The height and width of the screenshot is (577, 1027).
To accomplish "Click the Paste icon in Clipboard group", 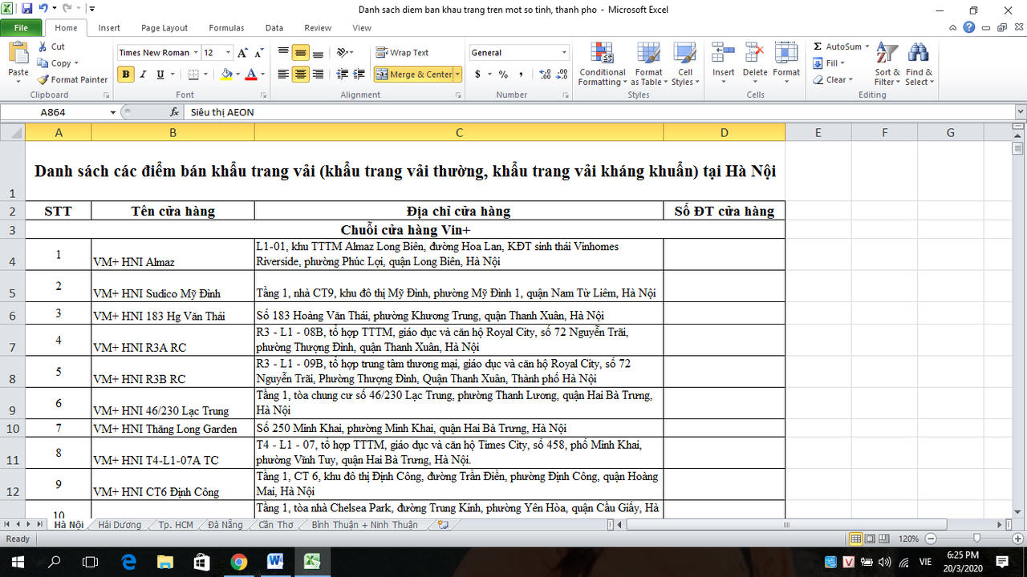I will (x=18, y=54).
